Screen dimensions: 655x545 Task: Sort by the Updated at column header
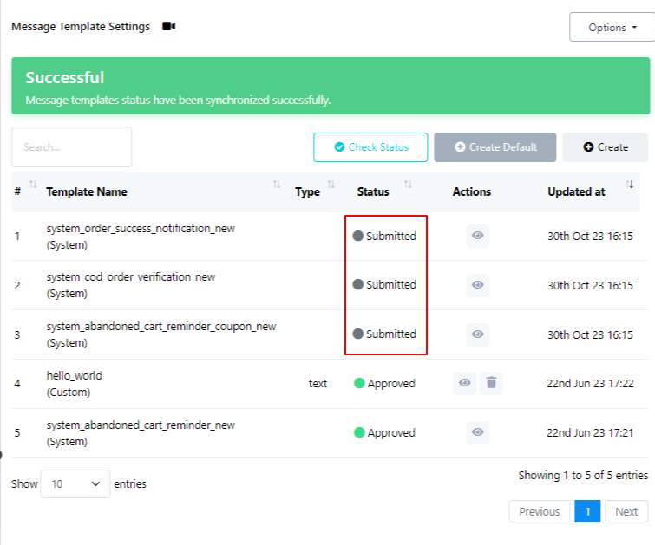point(576,192)
